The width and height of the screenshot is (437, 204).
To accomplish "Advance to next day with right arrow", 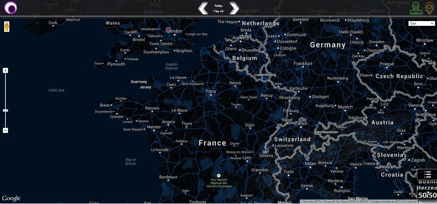I will (234, 8).
